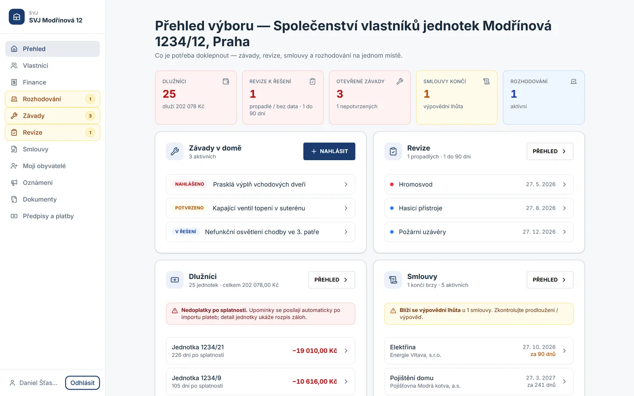Click the megaphone icon for Oznámení
The width and height of the screenshot is (634, 396).
[14, 183]
